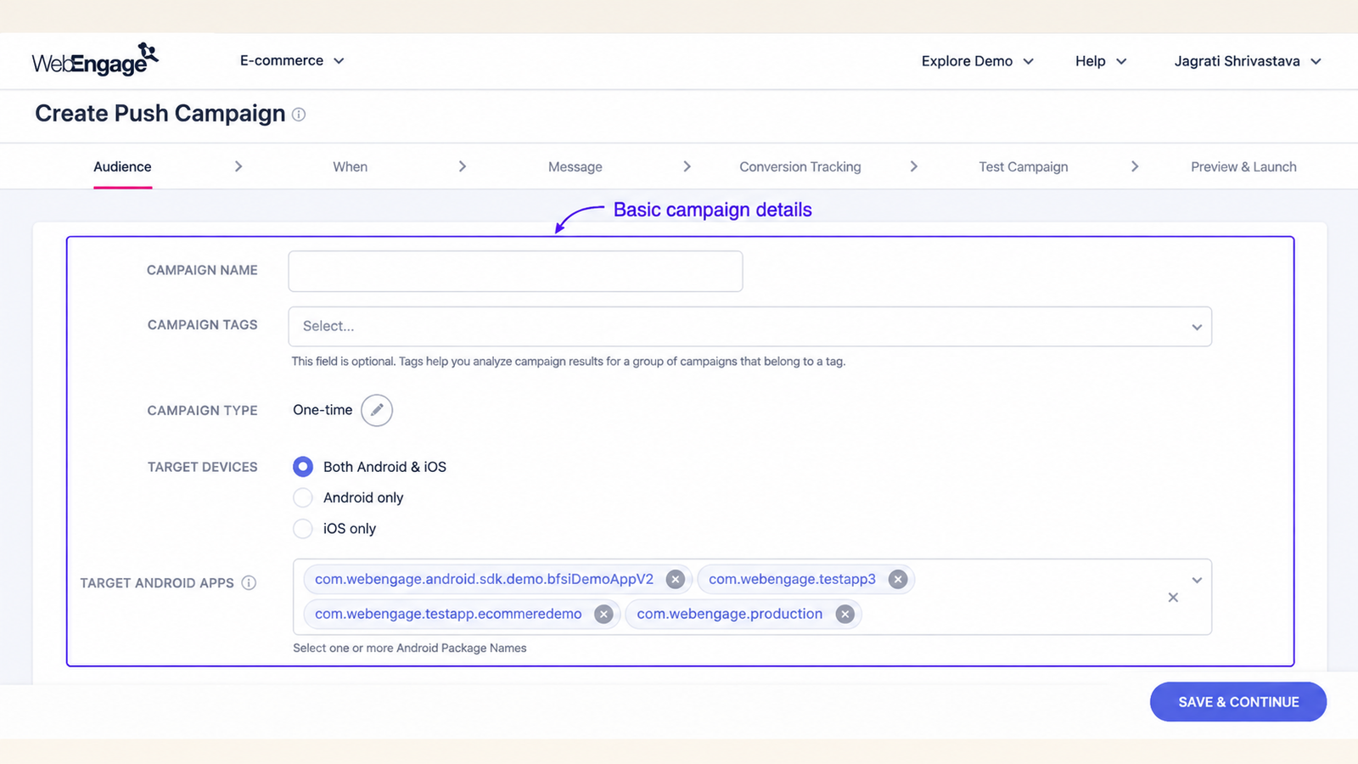The image size is (1358, 764).
Task: Jump to Preview & Launch step
Action: click(1243, 167)
